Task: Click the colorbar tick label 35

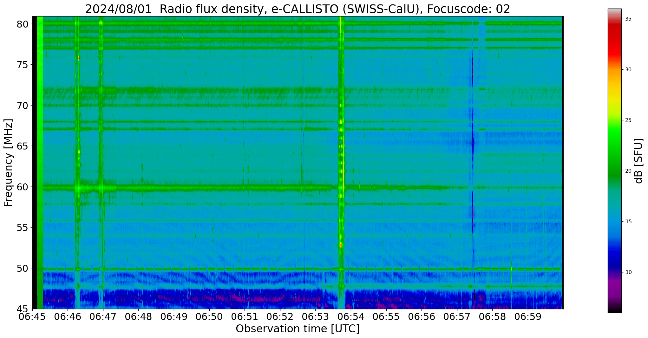Action: (628, 19)
